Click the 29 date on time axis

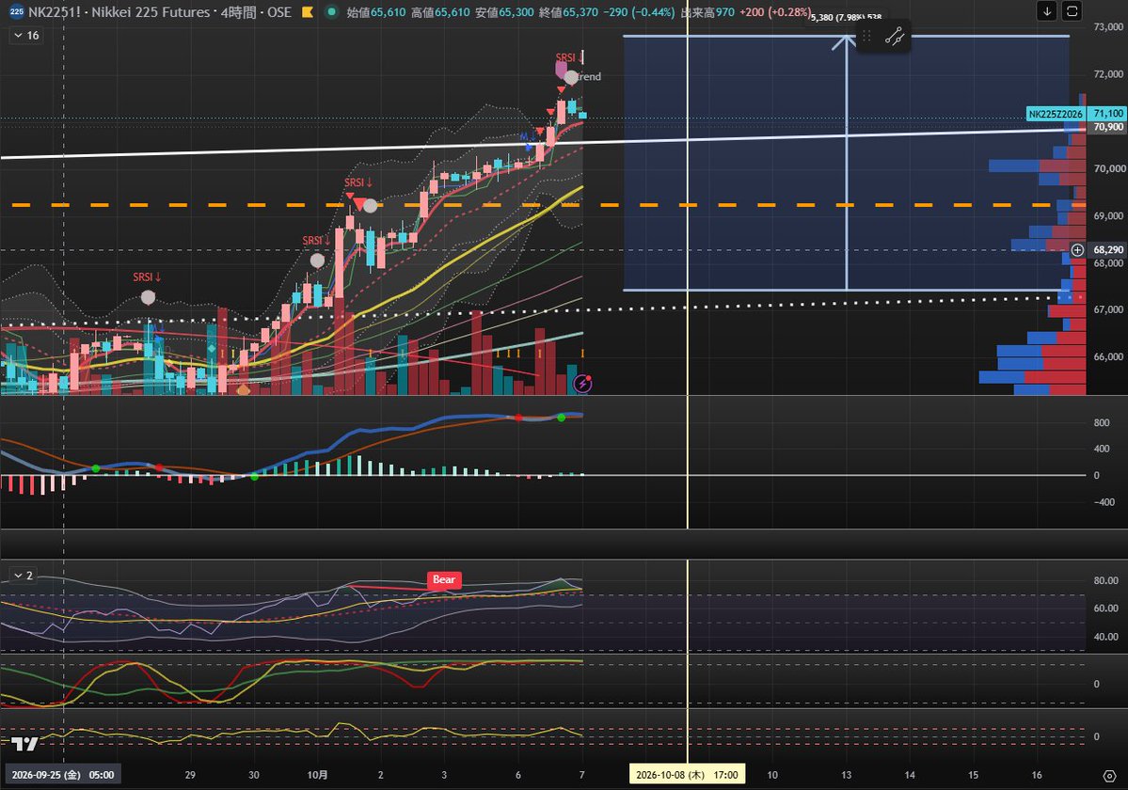pos(190,775)
